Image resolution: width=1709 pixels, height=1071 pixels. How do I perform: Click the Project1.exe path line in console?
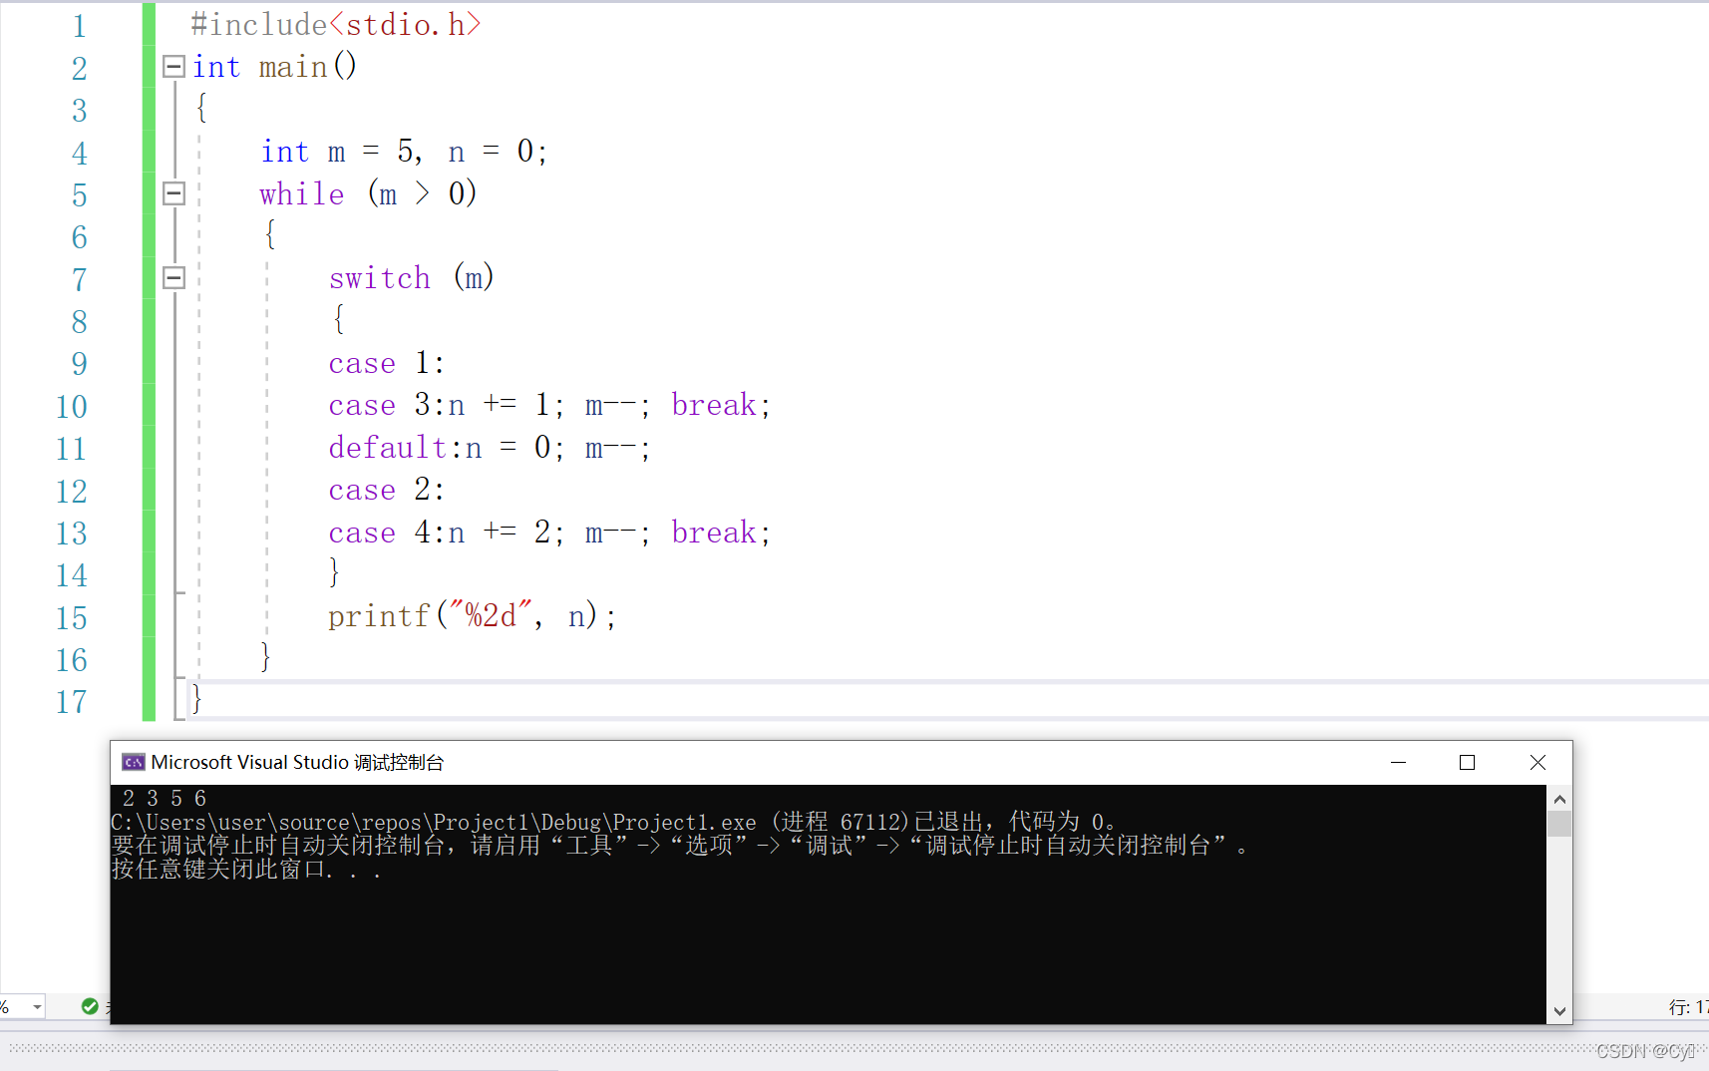[613, 822]
